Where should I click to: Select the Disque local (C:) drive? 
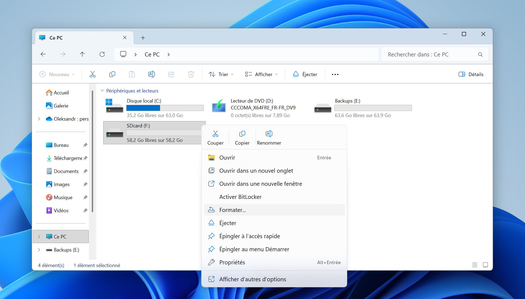(x=155, y=108)
